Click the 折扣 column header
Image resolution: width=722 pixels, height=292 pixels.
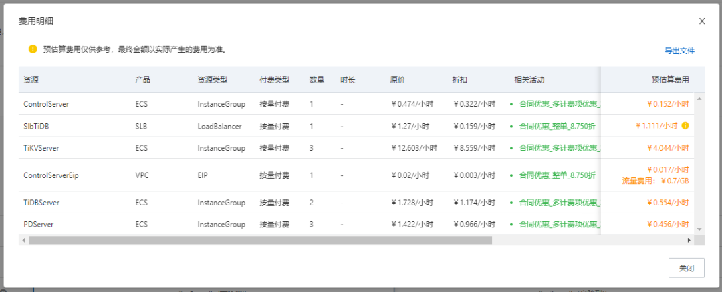click(x=460, y=80)
